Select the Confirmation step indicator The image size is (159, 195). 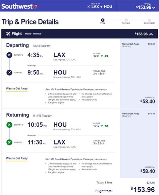pyautogui.click(x=149, y=20)
